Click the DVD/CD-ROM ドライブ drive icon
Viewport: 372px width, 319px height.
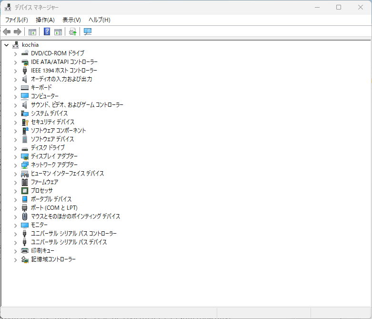(x=25, y=53)
